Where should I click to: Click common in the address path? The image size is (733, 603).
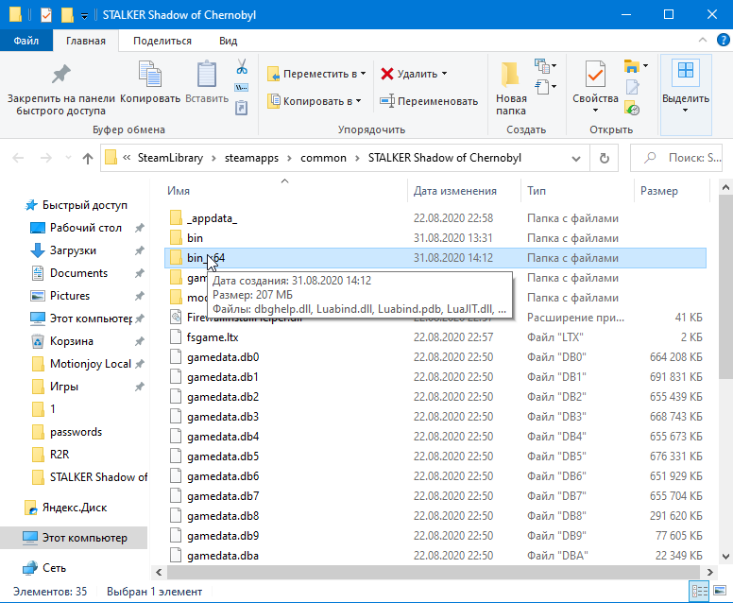coord(323,158)
